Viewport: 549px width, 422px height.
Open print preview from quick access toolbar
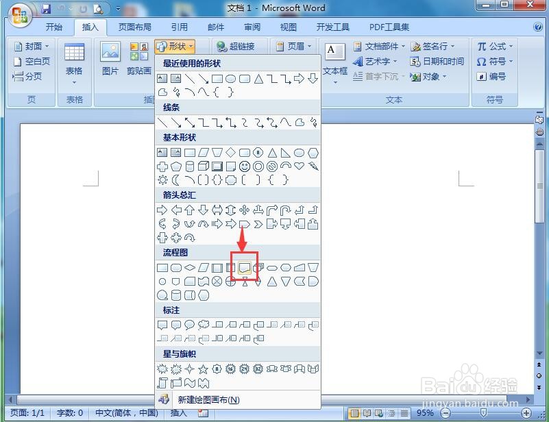click(99, 9)
